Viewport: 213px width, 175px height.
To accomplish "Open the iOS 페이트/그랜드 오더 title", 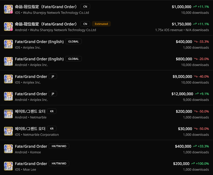I will click(x=30, y=129).
